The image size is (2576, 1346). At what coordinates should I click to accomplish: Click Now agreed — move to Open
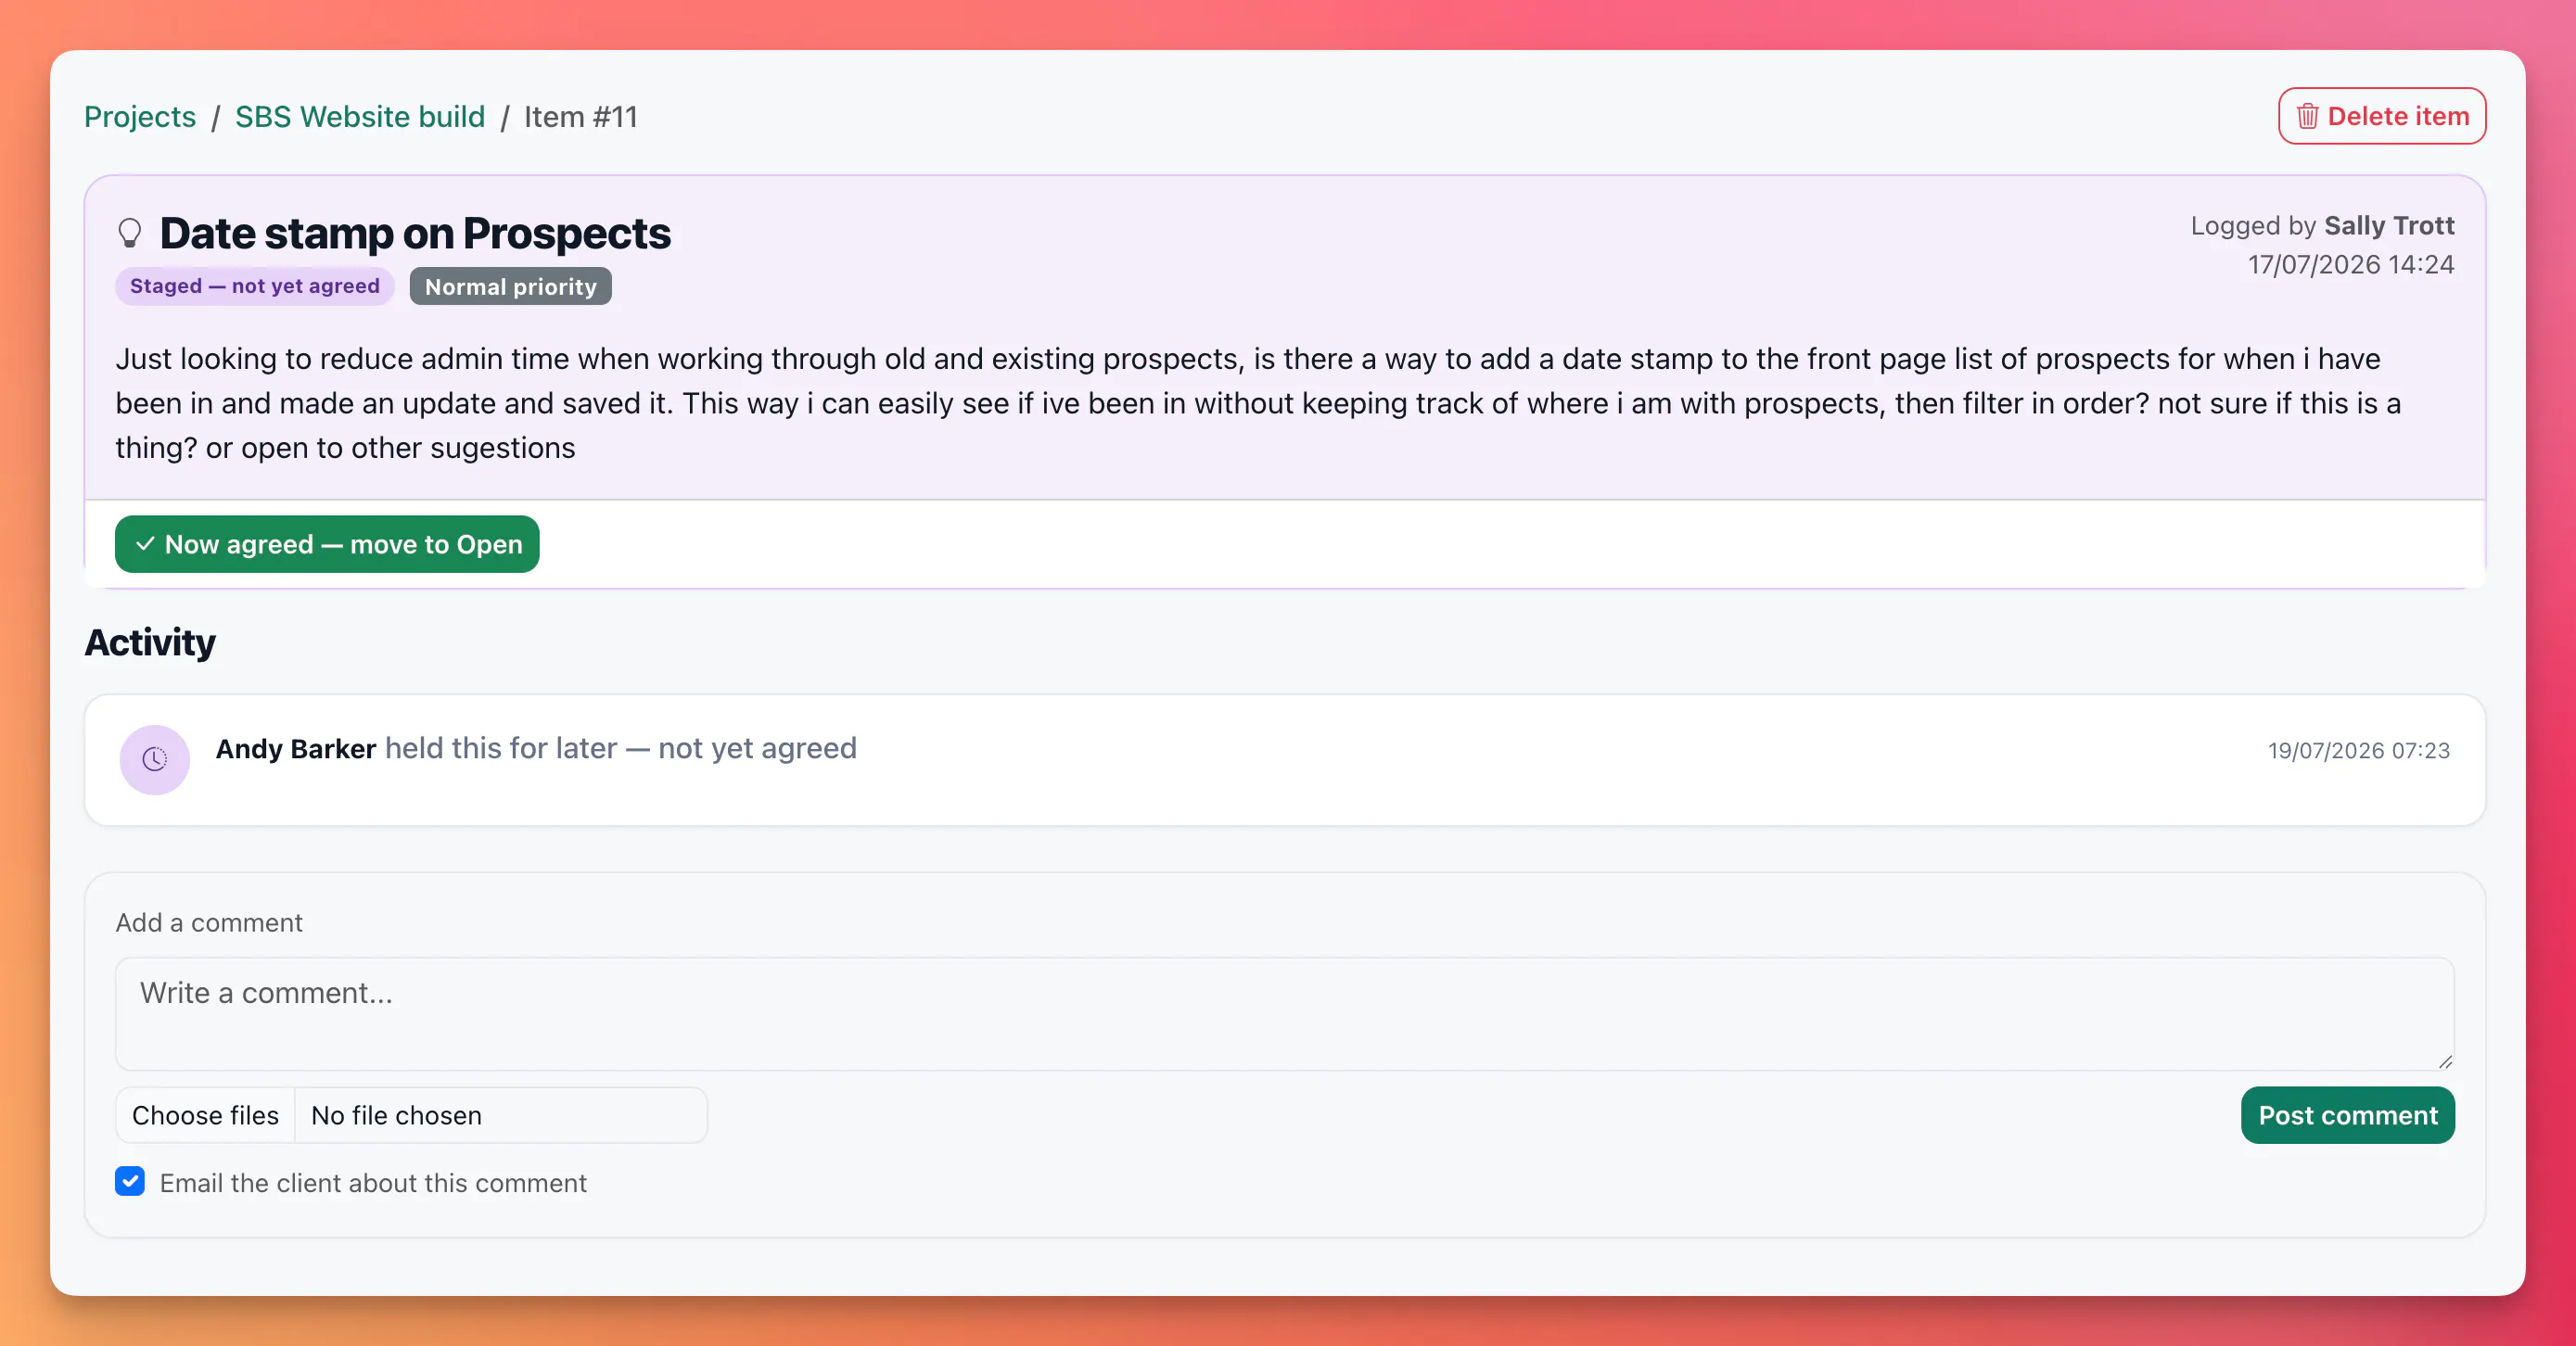[327, 544]
